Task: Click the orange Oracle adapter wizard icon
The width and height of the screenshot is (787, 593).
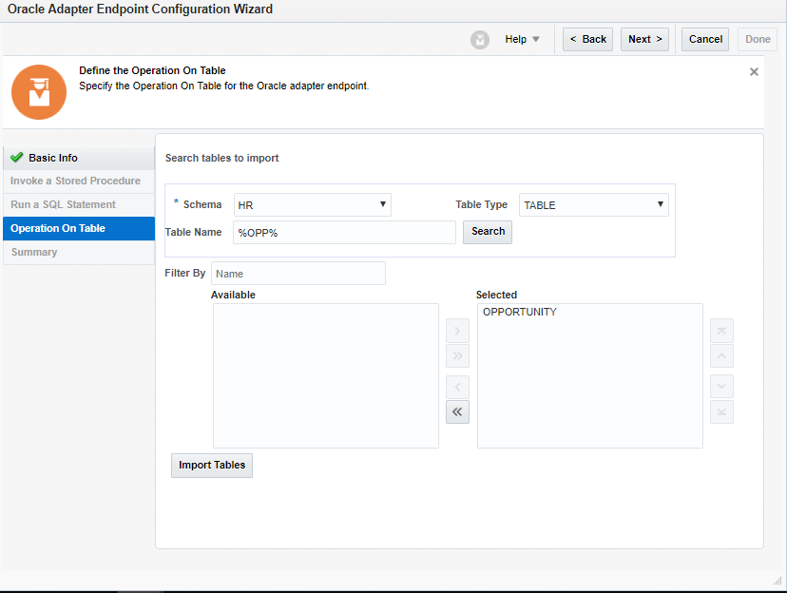Action: click(39, 92)
